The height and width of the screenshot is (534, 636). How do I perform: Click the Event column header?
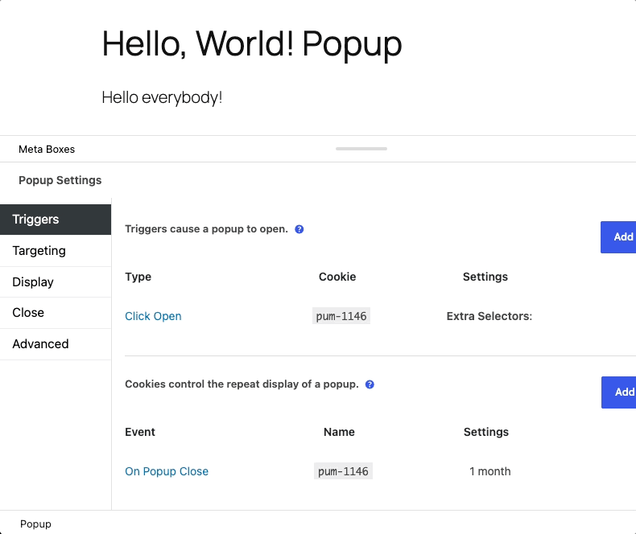[x=140, y=432]
